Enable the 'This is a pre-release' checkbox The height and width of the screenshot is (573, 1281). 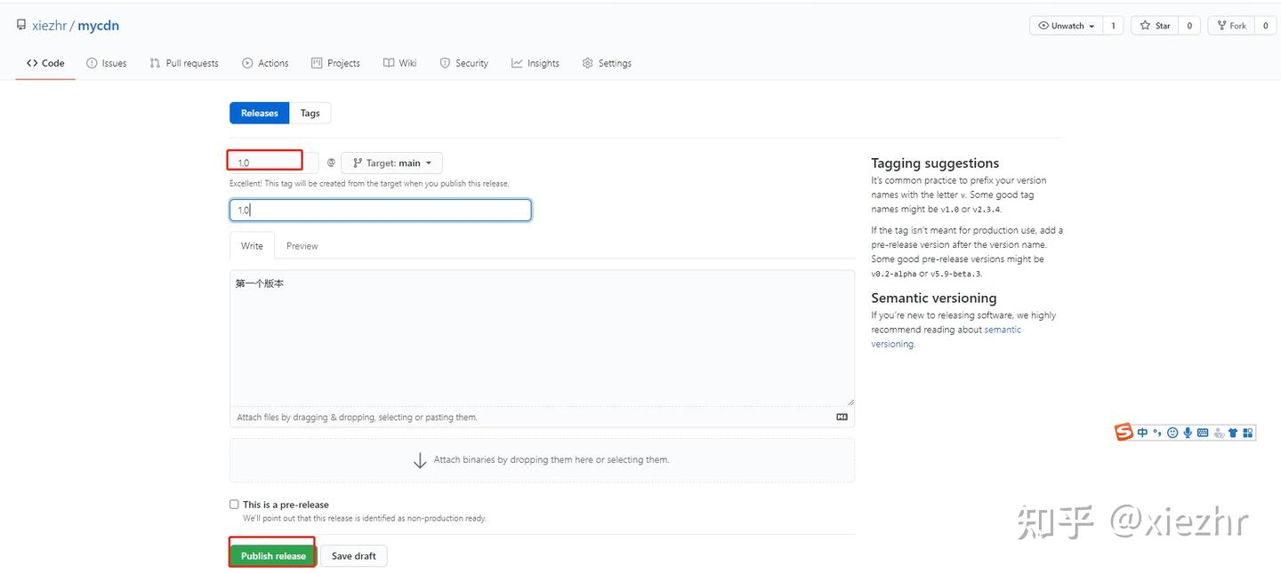(x=234, y=504)
